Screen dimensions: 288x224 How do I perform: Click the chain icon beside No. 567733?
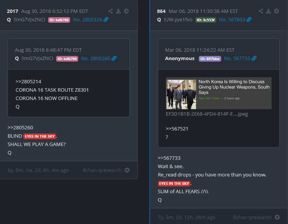pos(254,58)
